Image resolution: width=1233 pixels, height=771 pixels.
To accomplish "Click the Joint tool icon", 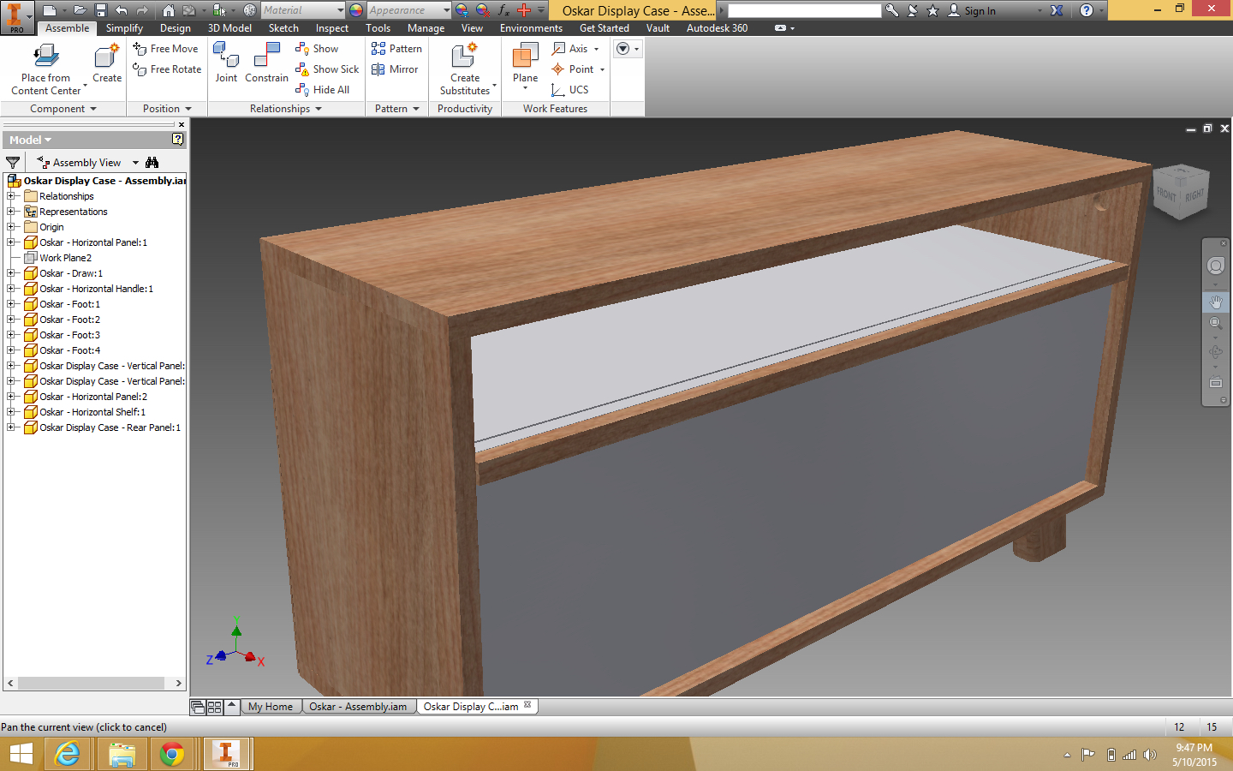I will click(226, 58).
